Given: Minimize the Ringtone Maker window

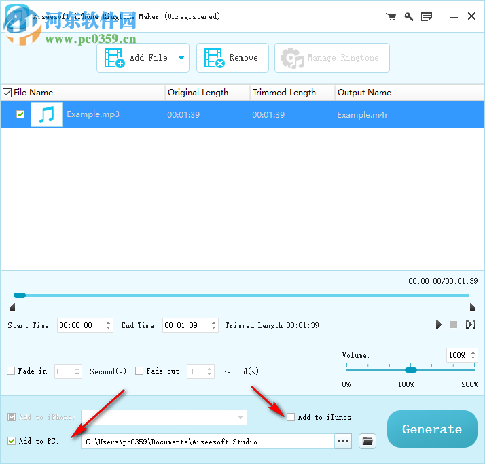Looking at the screenshot, I should (454, 18).
